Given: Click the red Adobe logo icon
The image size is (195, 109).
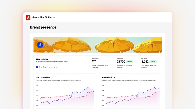Looking at the screenshot, I should pyautogui.click(x=28, y=17).
